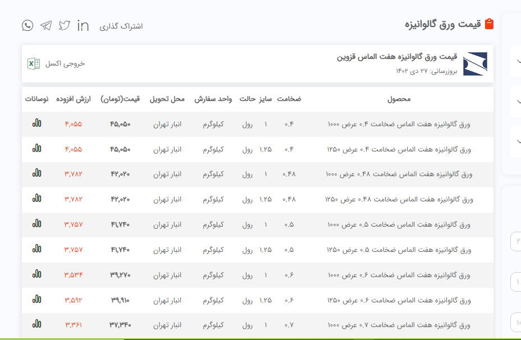Open fluctuation chart for 0.6 thickness 1250 width row
This screenshot has height=340, width=521.
[36, 299]
